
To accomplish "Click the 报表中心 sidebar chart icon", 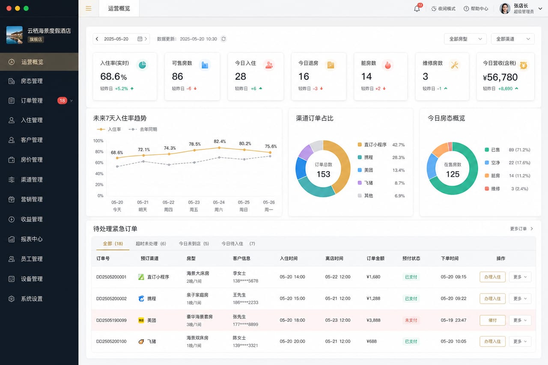I will tap(12, 239).
